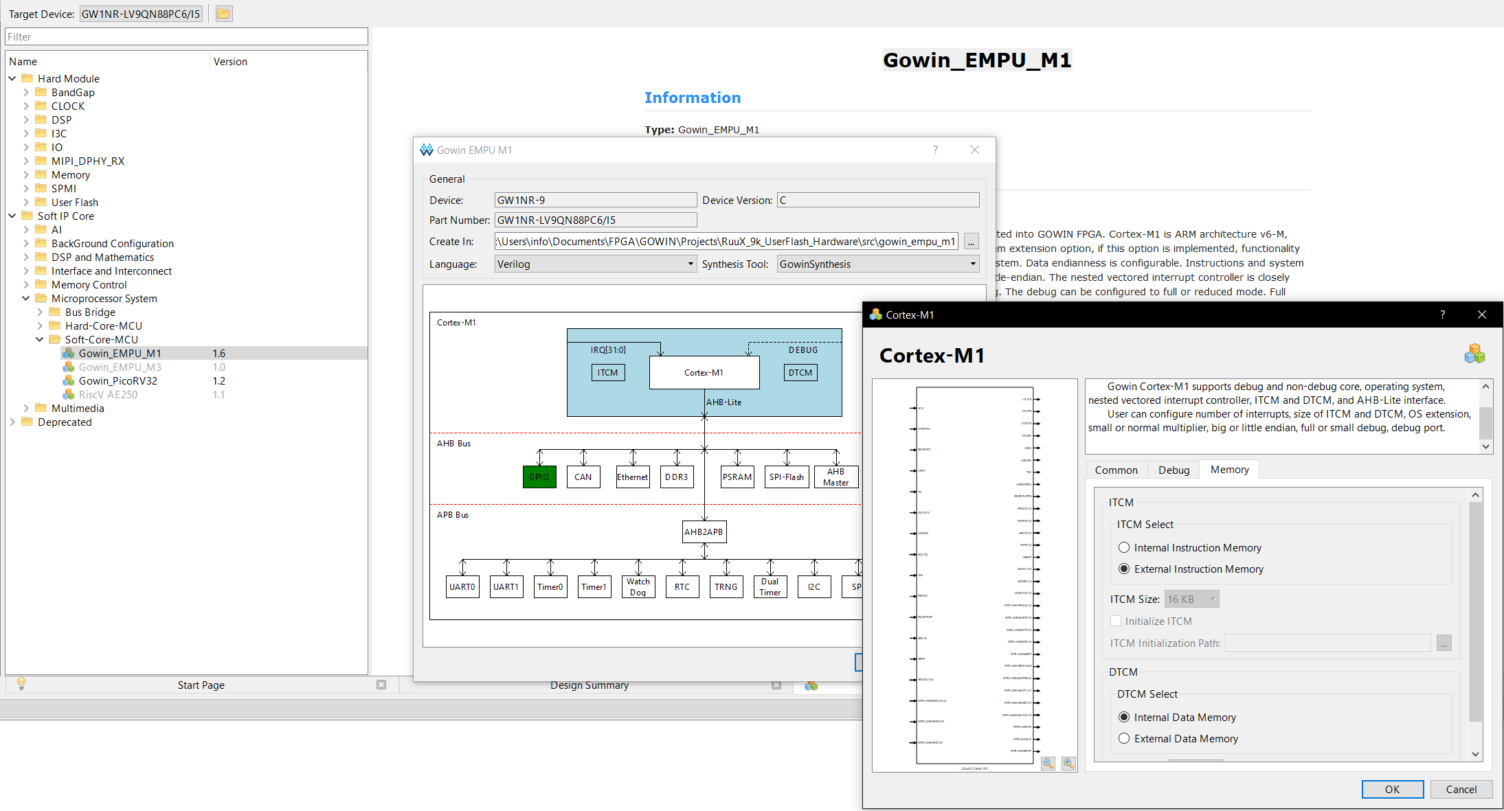Expand the Deprecated tree node
The height and width of the screenshot is (811, 1504).
tap(12, 422)
